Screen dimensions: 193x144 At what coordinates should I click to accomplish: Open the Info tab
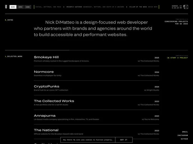[20, 7]
